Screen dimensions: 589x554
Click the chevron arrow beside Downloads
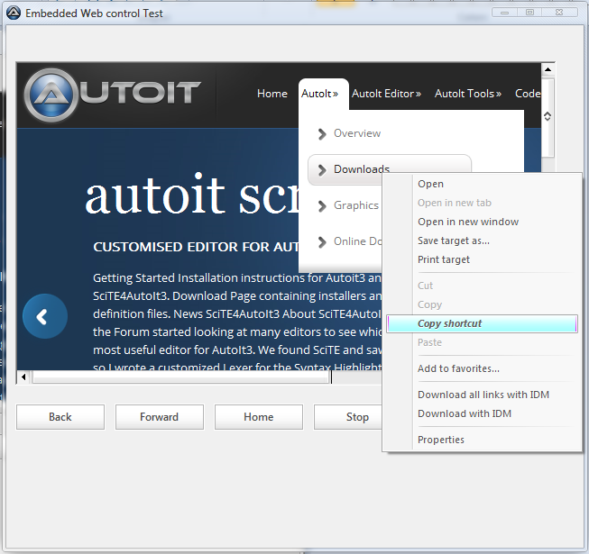click(x=322, y=170)
